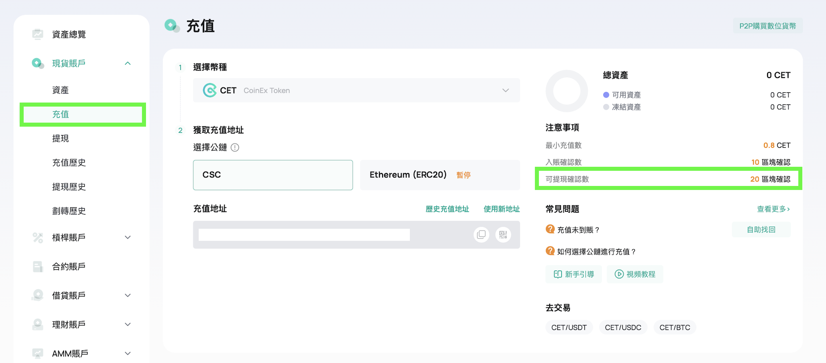This screenshot has width=826, height=363.
Task: Click the question icon beside 充值未到賬
Action: (x=550, y=229)
